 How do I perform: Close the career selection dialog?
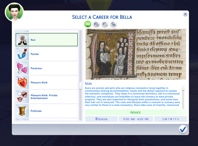point(185,14)
